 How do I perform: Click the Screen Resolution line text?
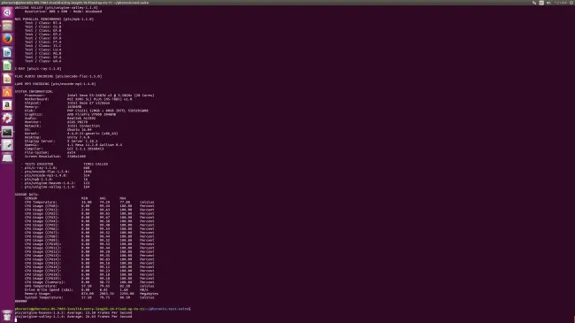click(55, 157)
